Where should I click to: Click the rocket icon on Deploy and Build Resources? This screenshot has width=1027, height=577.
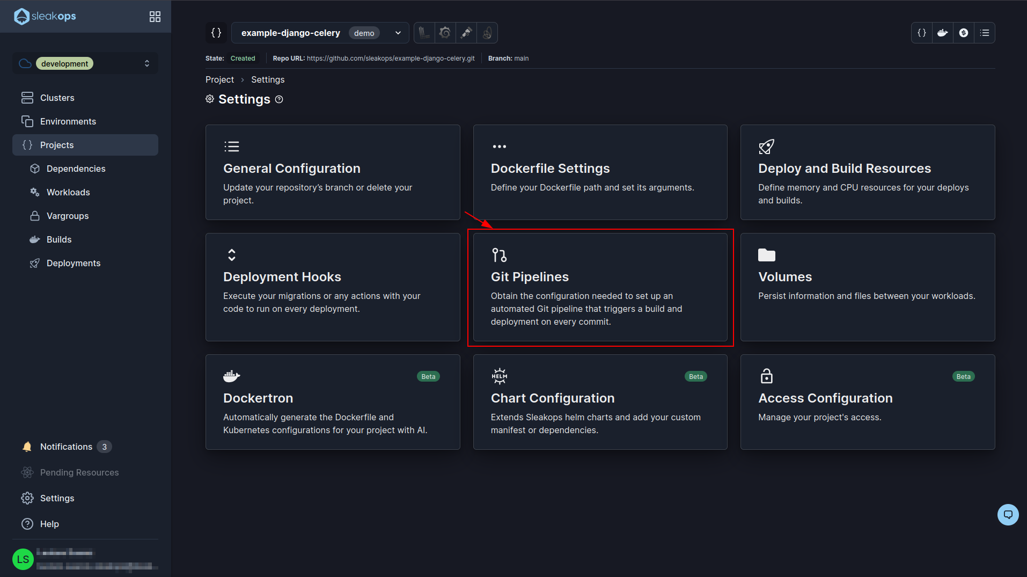tap(767, 147)
